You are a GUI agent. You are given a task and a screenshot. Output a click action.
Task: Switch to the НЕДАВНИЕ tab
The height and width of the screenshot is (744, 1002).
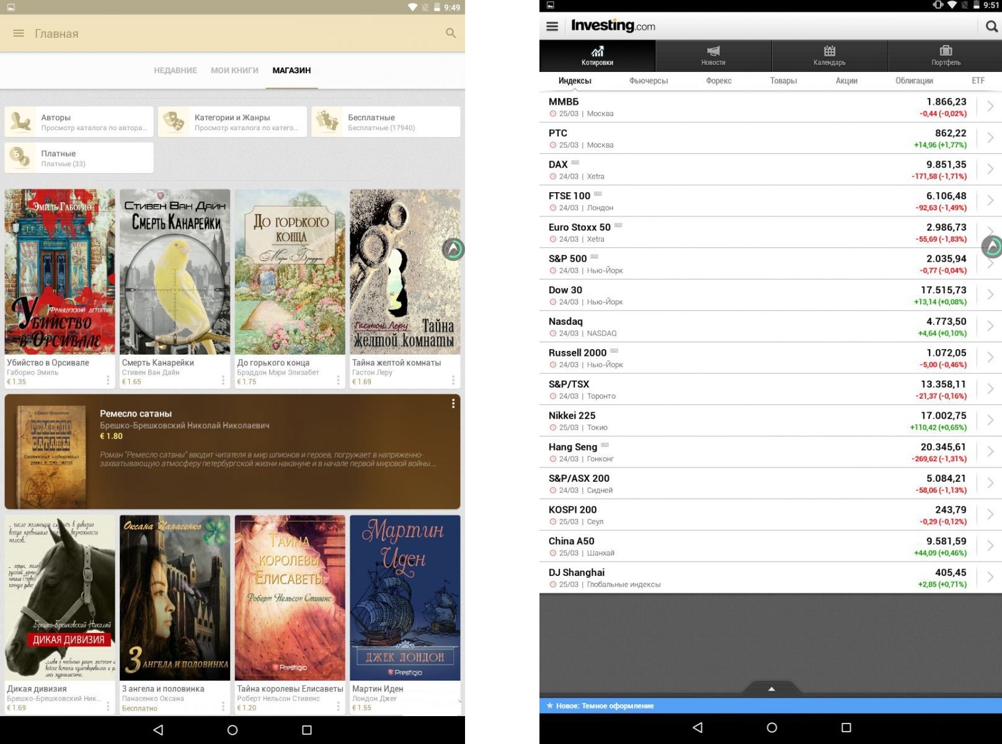point(175,71)
